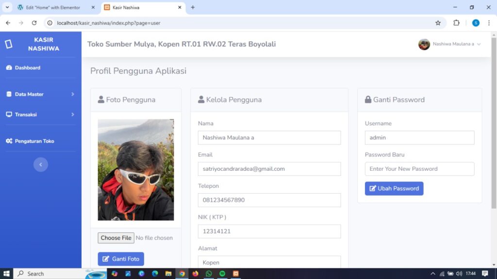Click the Toko Sumber Mulya header text
The image size is (497, 279).
pyautogui.click(x=182, y=44)
